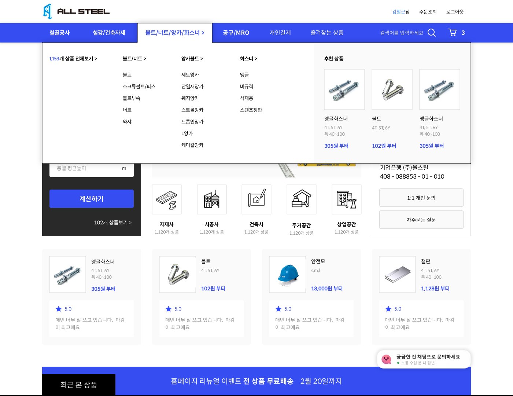The width and height of the screenshot is (513, 396).
Task: Open the 최근 본 상품 tab
Action: tap(79, 385)
